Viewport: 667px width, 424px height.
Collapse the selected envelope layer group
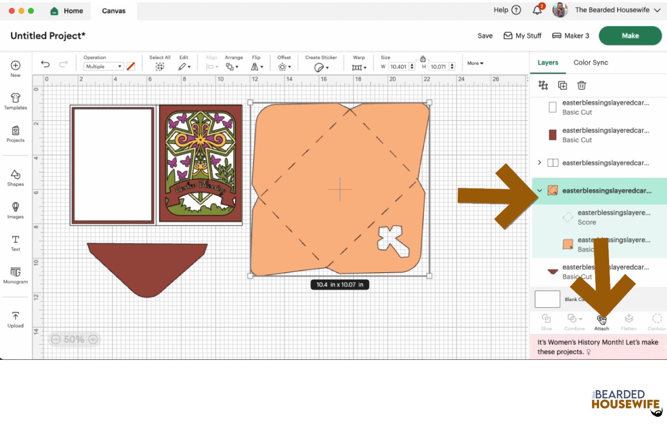(x=539, y=191)
